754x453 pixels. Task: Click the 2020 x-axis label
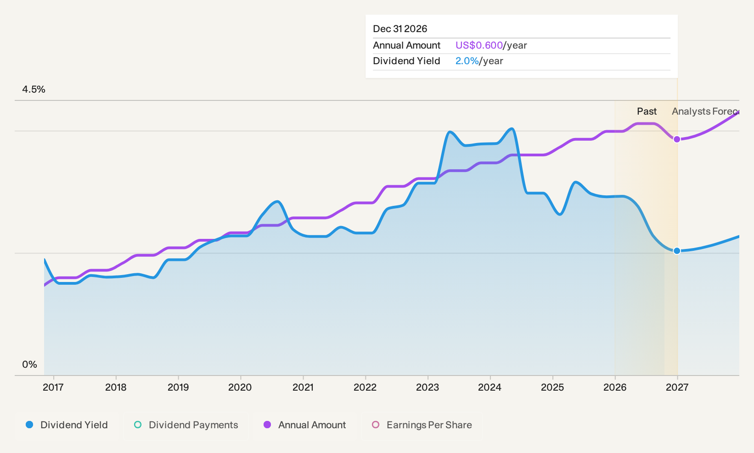point(240,387)
